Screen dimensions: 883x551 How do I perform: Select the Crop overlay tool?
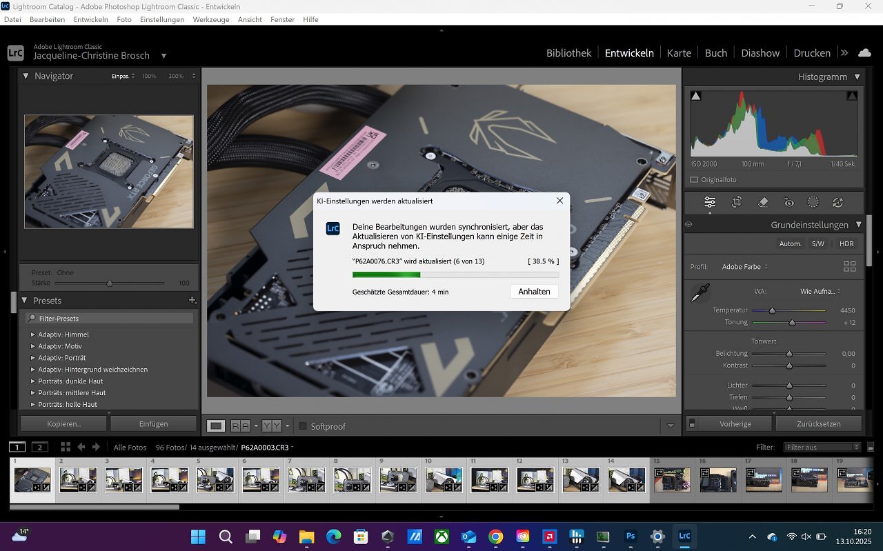(x=737, y=202)
